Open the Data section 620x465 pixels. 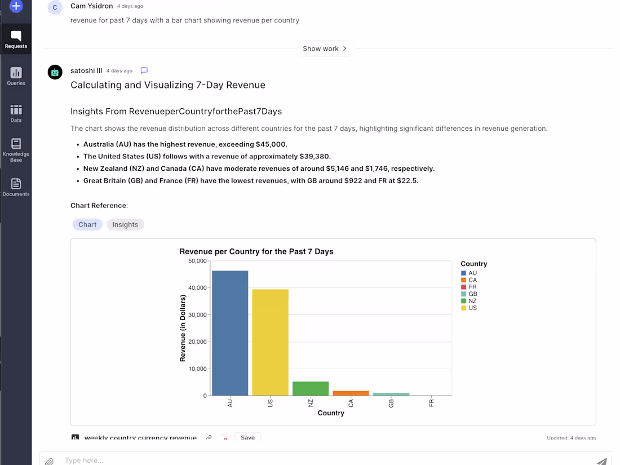16,112
